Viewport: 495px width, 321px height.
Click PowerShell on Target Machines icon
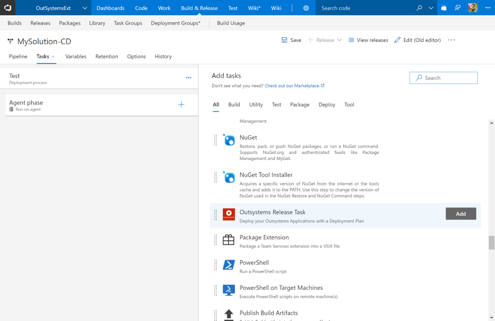229,290
